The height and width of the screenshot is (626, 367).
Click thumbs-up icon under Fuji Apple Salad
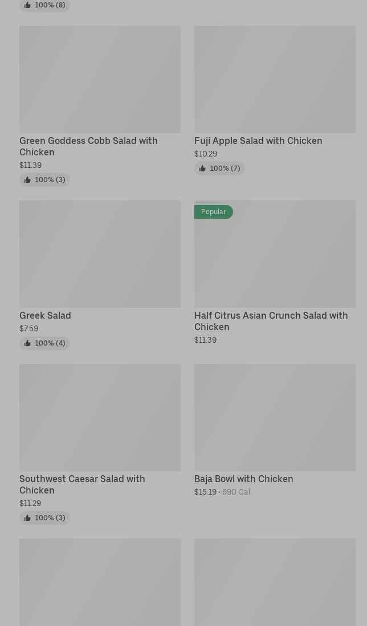pos(202,168)
